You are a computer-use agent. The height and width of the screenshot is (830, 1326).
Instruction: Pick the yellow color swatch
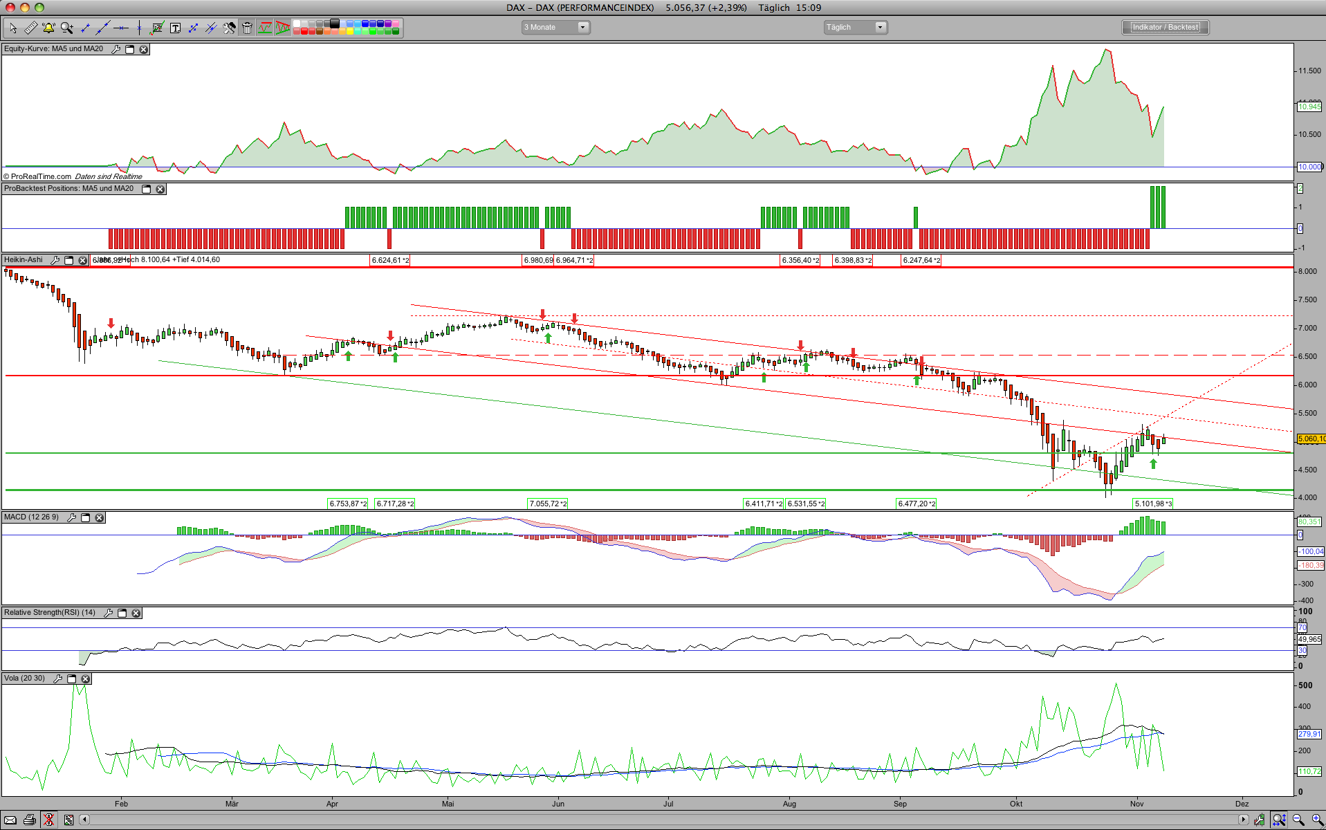click(350, 31)
